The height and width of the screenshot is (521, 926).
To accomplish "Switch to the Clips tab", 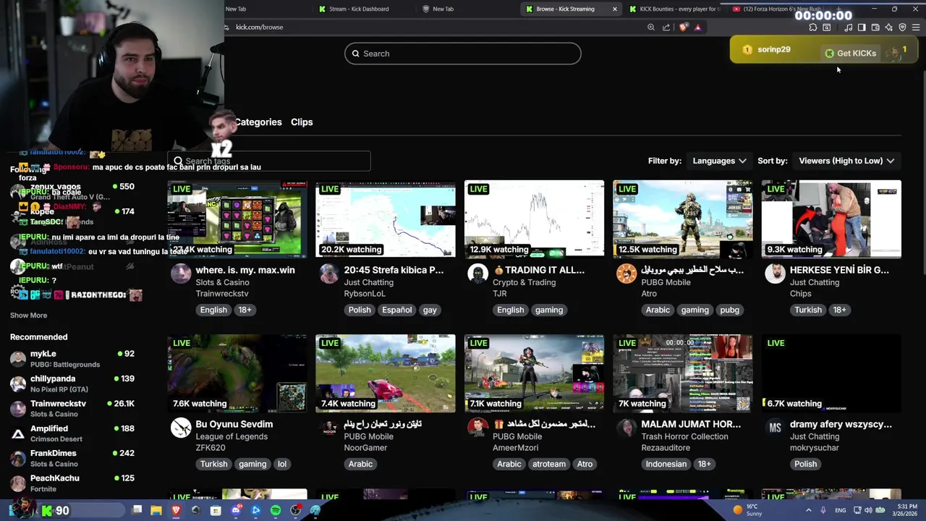I will coord(302,122).
